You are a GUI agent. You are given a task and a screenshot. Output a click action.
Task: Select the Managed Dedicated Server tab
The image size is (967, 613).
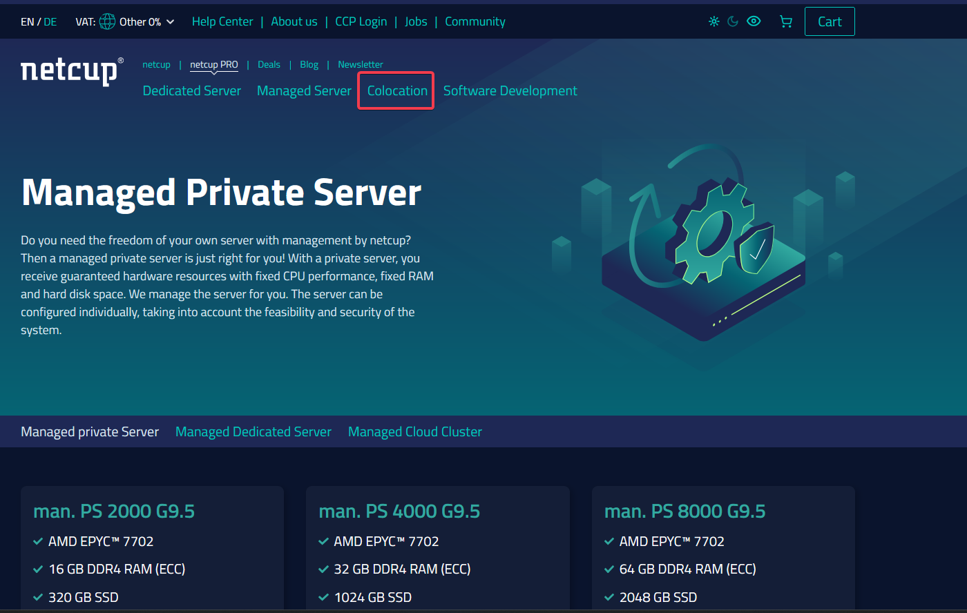pos(253,431)
